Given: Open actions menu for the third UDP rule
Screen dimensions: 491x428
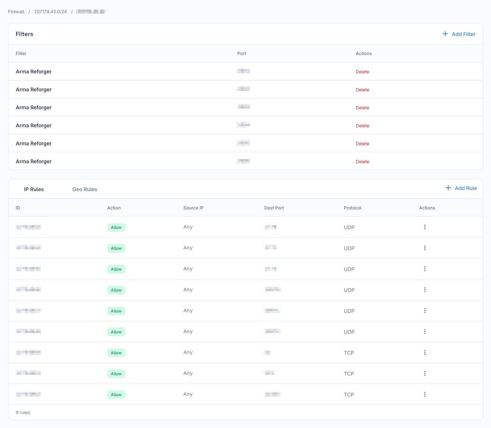Looking at the screenshot, I should pyautogui.click(x=425, y=269).
